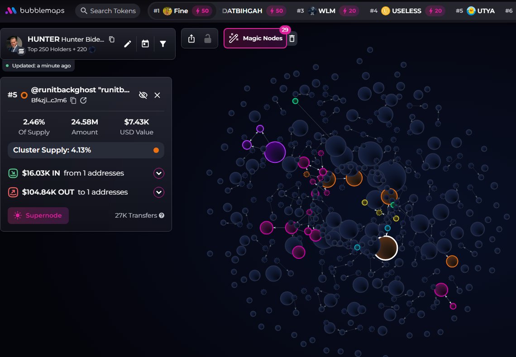Hide this wallet with eye-slash icon
The height and width of the screenshot is (357, 516).
pyautogui.click(x=143, y=95)
